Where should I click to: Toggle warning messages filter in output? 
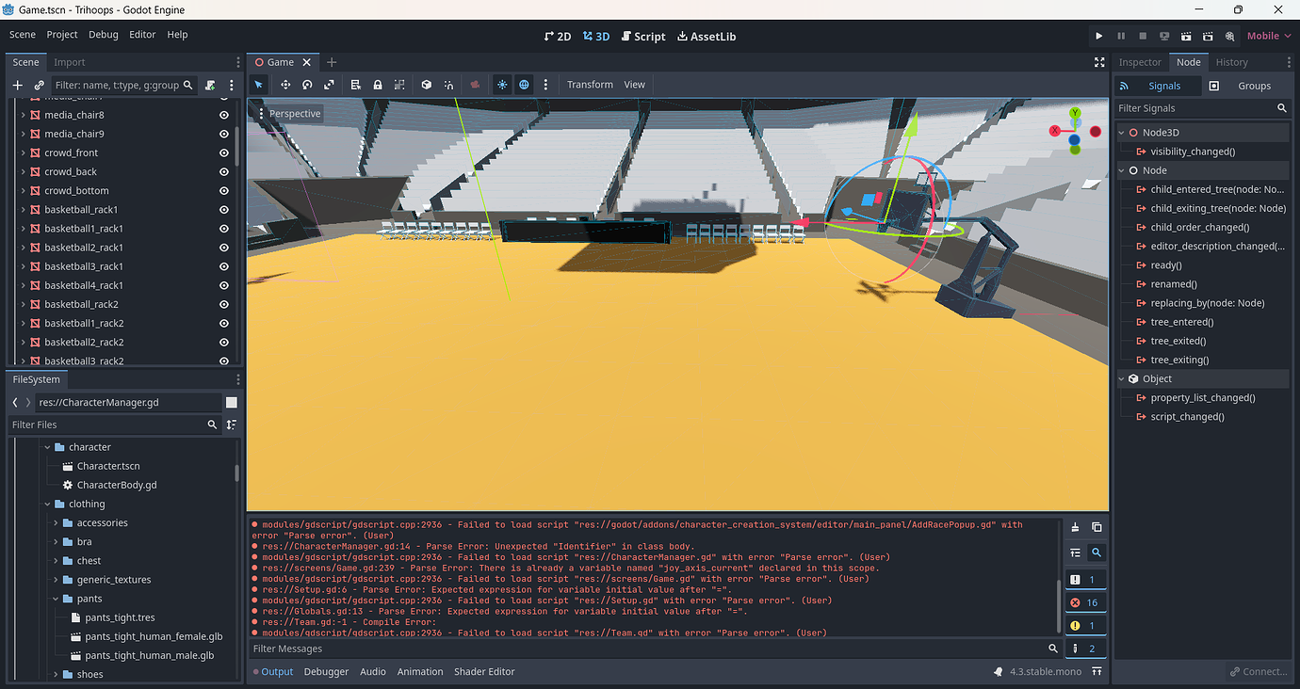coord(1085,626)
